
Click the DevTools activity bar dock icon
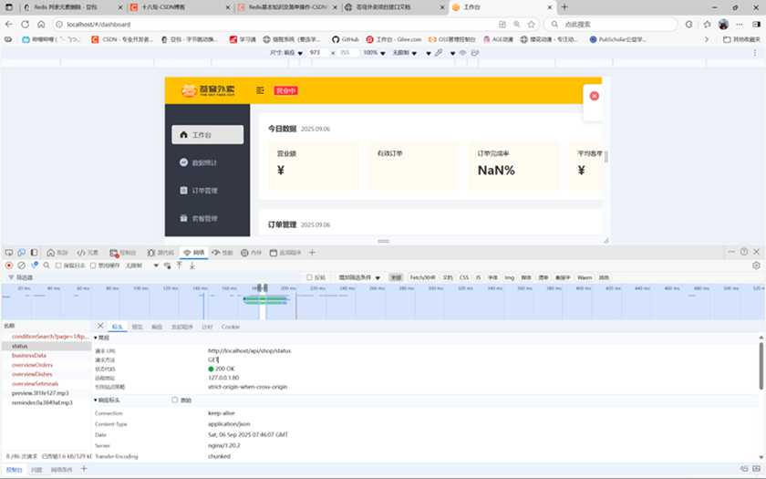pyautogui.click(x=34, y=253)
